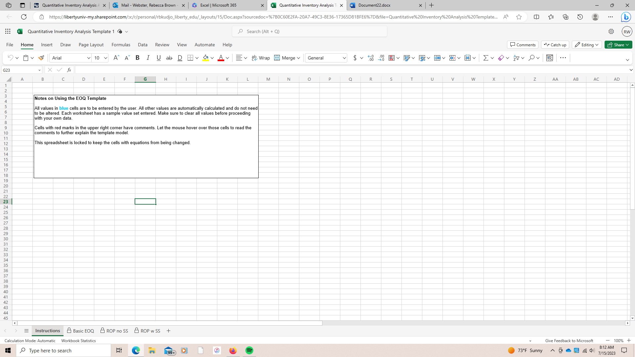Click the accounting dollar format icon
This screenshot has width=635, height=357.
tap(355, 58)
